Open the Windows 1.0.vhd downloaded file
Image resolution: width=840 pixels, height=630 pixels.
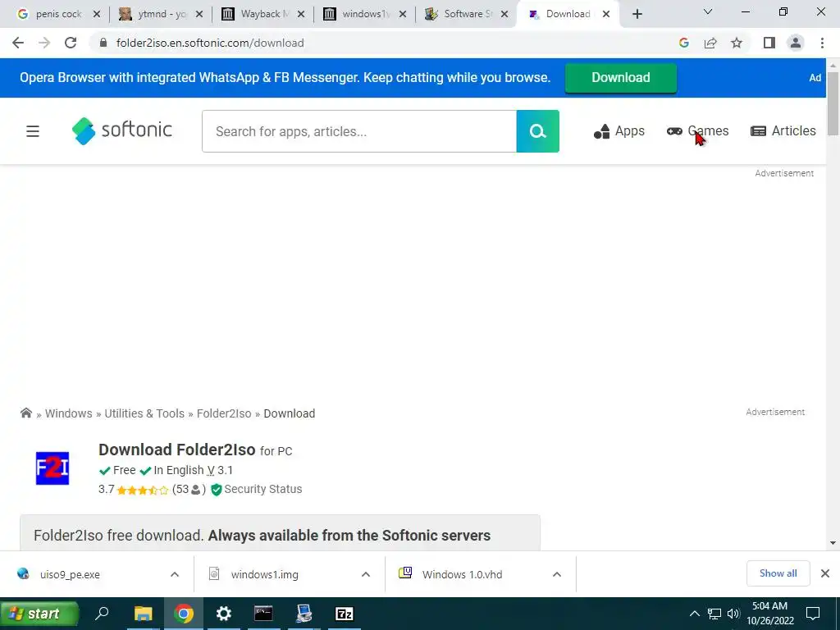[x=462, y=574]
